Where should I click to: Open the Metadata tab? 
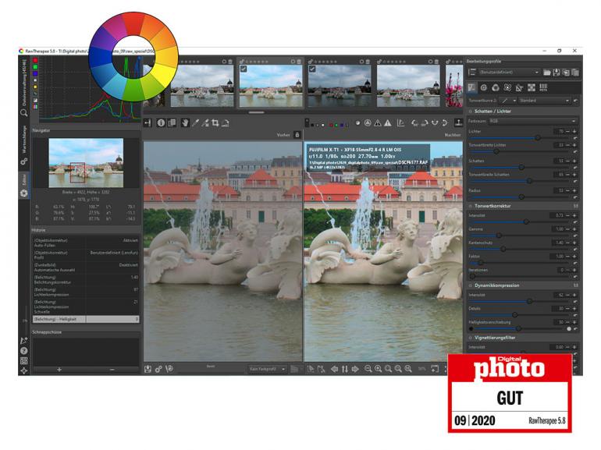(x=543, y=87)
